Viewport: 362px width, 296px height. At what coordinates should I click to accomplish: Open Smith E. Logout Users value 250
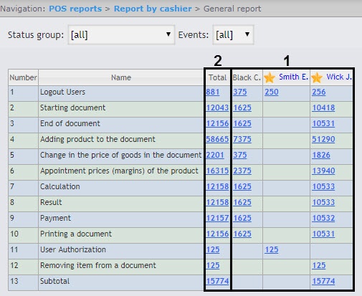click(x=272, y=92)
